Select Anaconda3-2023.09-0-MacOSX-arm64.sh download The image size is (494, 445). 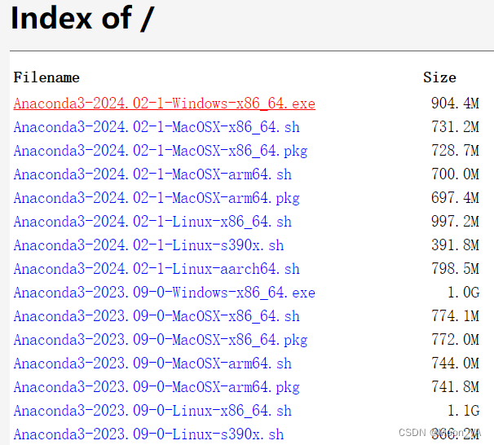pyautogui.click(x=152, y=363)
